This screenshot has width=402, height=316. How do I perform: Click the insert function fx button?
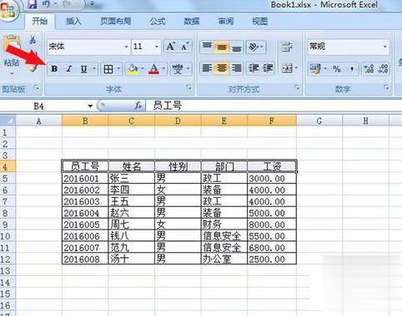coord(138,106)
